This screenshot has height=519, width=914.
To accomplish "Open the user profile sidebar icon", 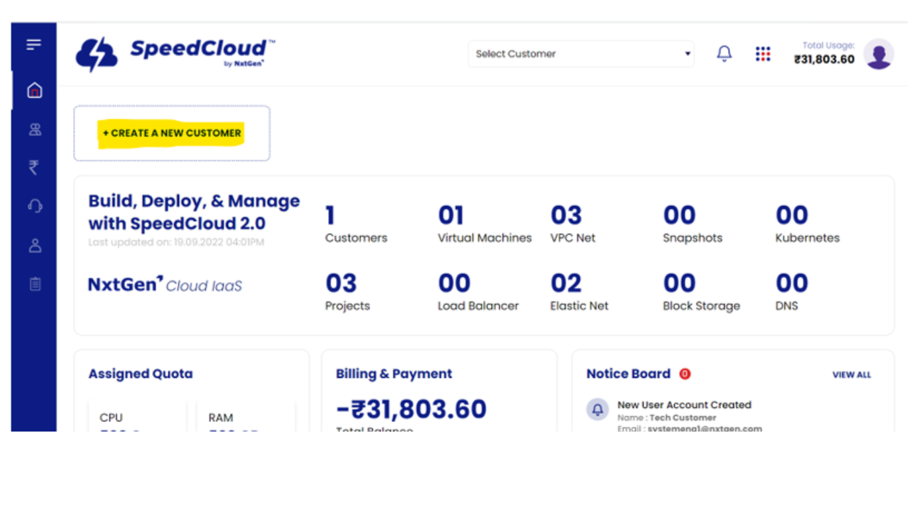I will tap(35, 245).
